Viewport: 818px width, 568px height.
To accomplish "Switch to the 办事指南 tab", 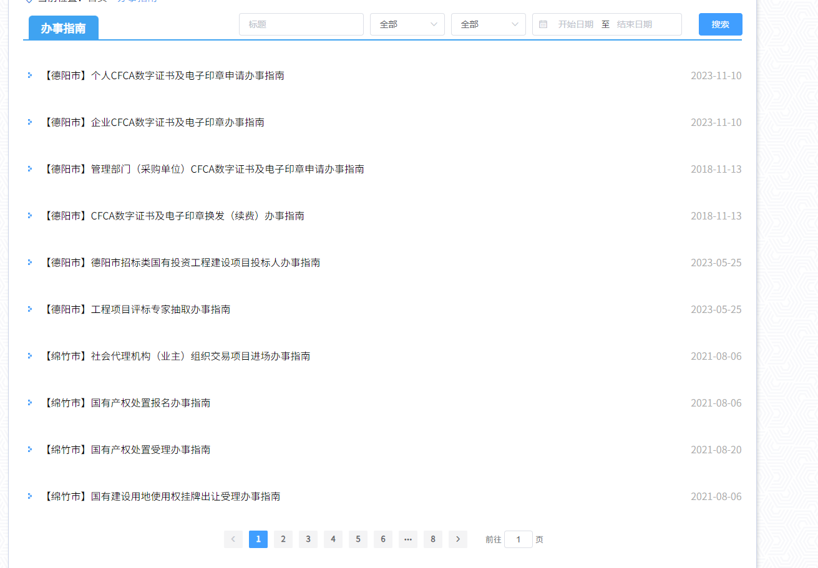I will point(63,27).
